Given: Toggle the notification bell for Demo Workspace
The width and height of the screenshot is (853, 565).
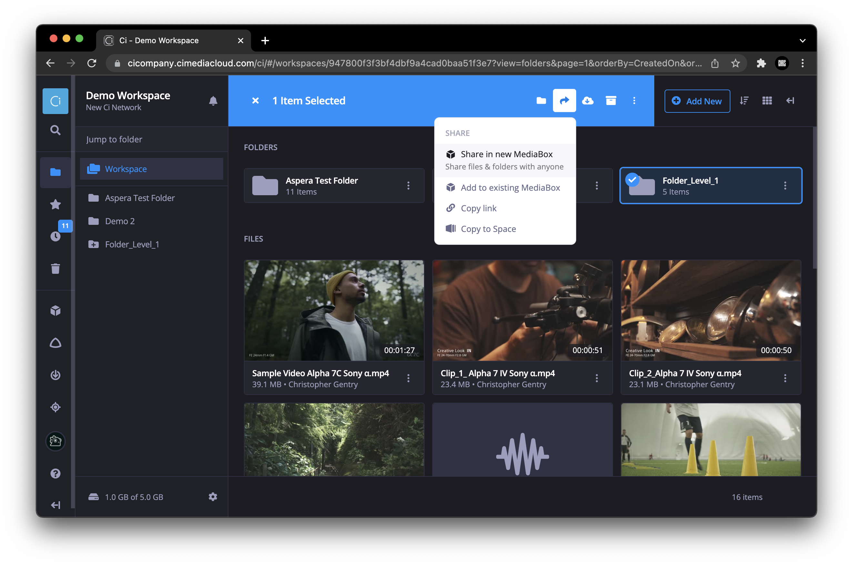Looking at the screenshot, I should click(213, 101).
